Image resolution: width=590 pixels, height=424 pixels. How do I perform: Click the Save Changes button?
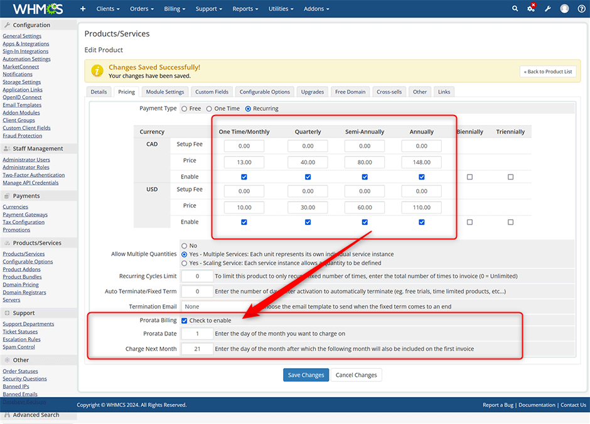pos(304,375)
